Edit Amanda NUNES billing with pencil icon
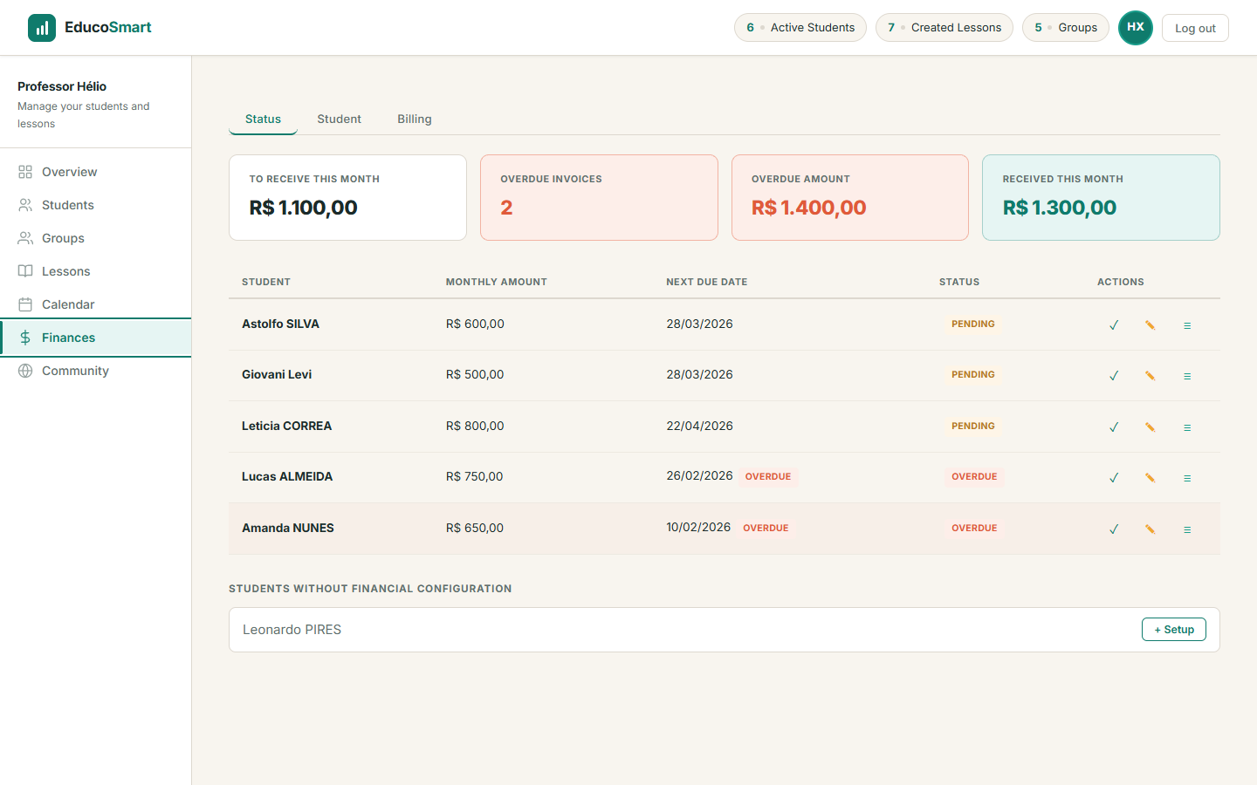 coord(1151,529)
